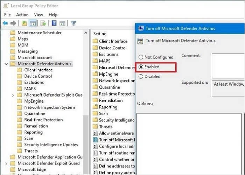The width and height of the screenshot is (245, 175).
Task: Collapse the Microsoft Defender Antivirus tree node
Action: click(x=6, y=64)
